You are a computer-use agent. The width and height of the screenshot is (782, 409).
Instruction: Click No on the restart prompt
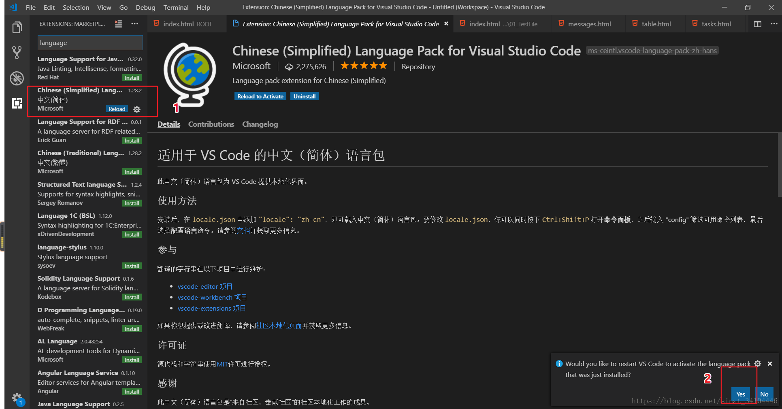coord(764,394)
